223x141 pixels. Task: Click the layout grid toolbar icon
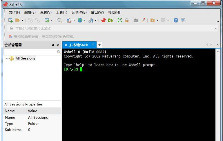163,20
